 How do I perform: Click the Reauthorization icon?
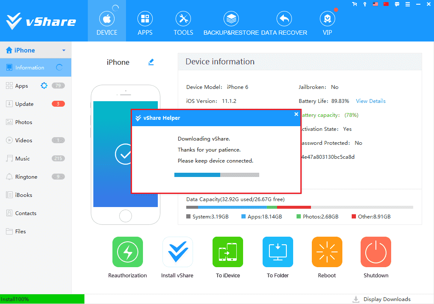128,252
